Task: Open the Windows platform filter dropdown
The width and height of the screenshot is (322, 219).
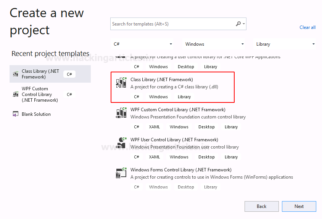Action: click(x=214, y=44)
